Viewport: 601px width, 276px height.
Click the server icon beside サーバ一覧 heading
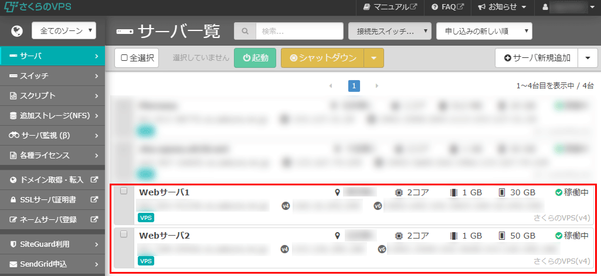(x=124, y=31)
